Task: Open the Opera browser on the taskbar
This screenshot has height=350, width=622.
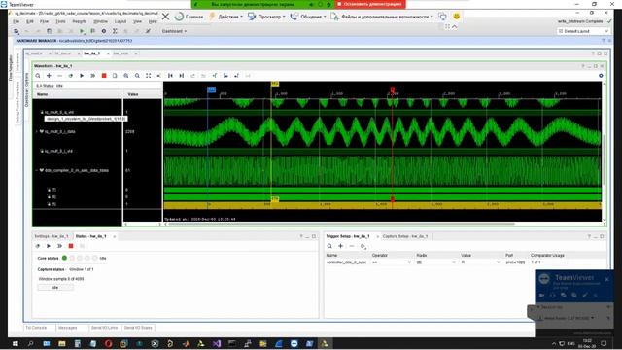Action: (108, 343)
